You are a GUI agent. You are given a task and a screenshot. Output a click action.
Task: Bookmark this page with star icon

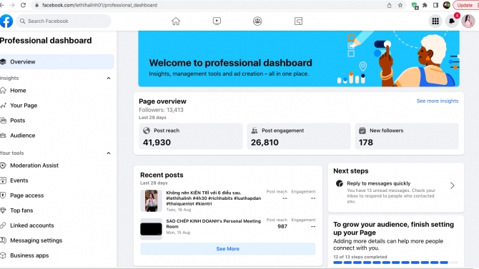(400, 5)
